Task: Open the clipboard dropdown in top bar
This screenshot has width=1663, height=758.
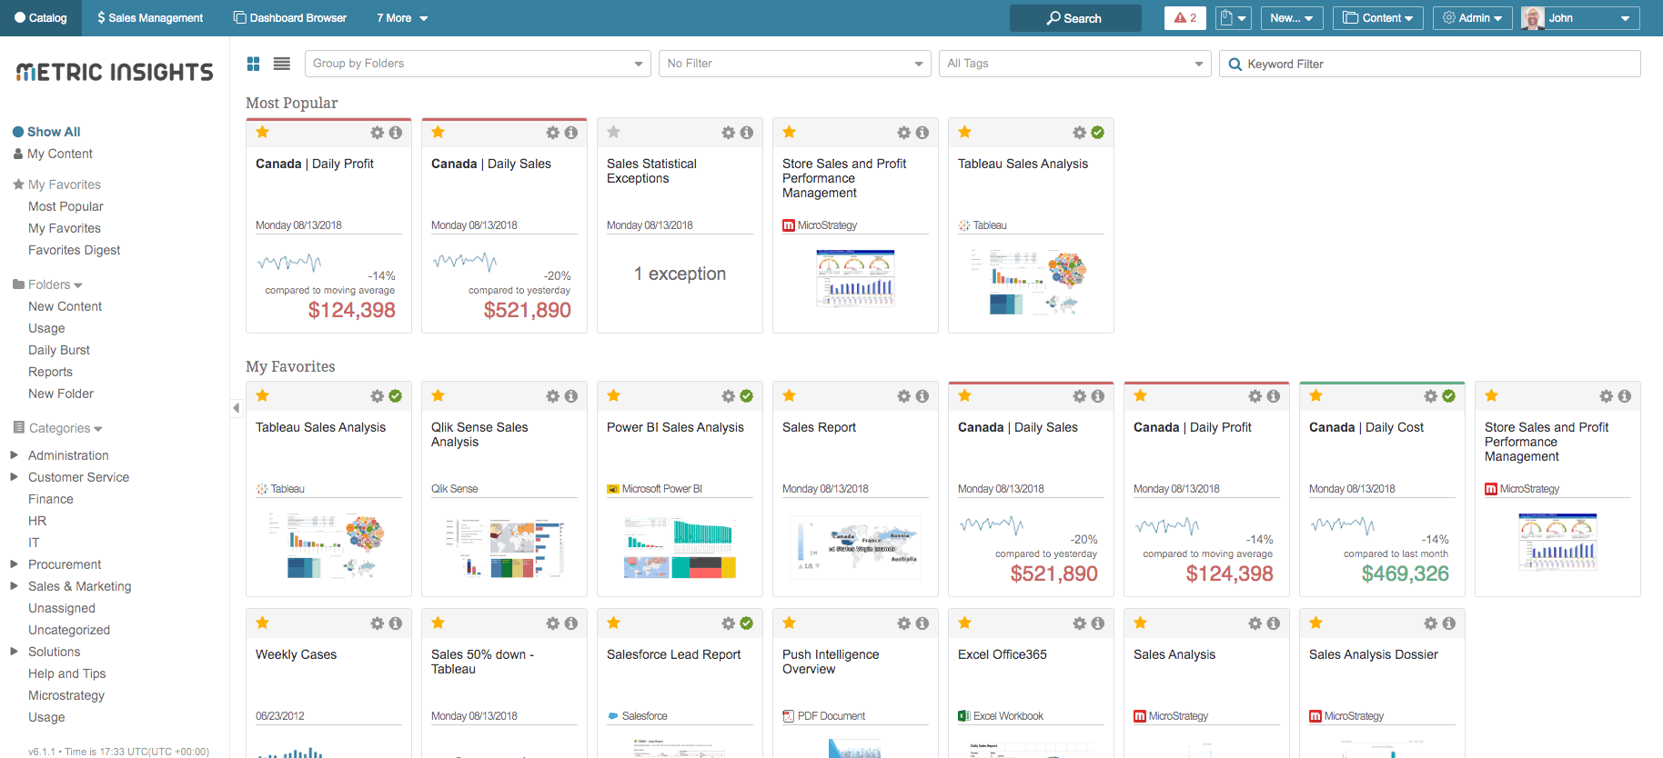Action: click(1234, 18)
